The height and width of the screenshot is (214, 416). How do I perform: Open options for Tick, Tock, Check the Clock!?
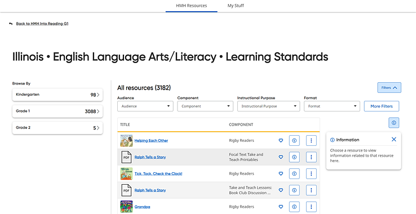[x=311, y=173]
